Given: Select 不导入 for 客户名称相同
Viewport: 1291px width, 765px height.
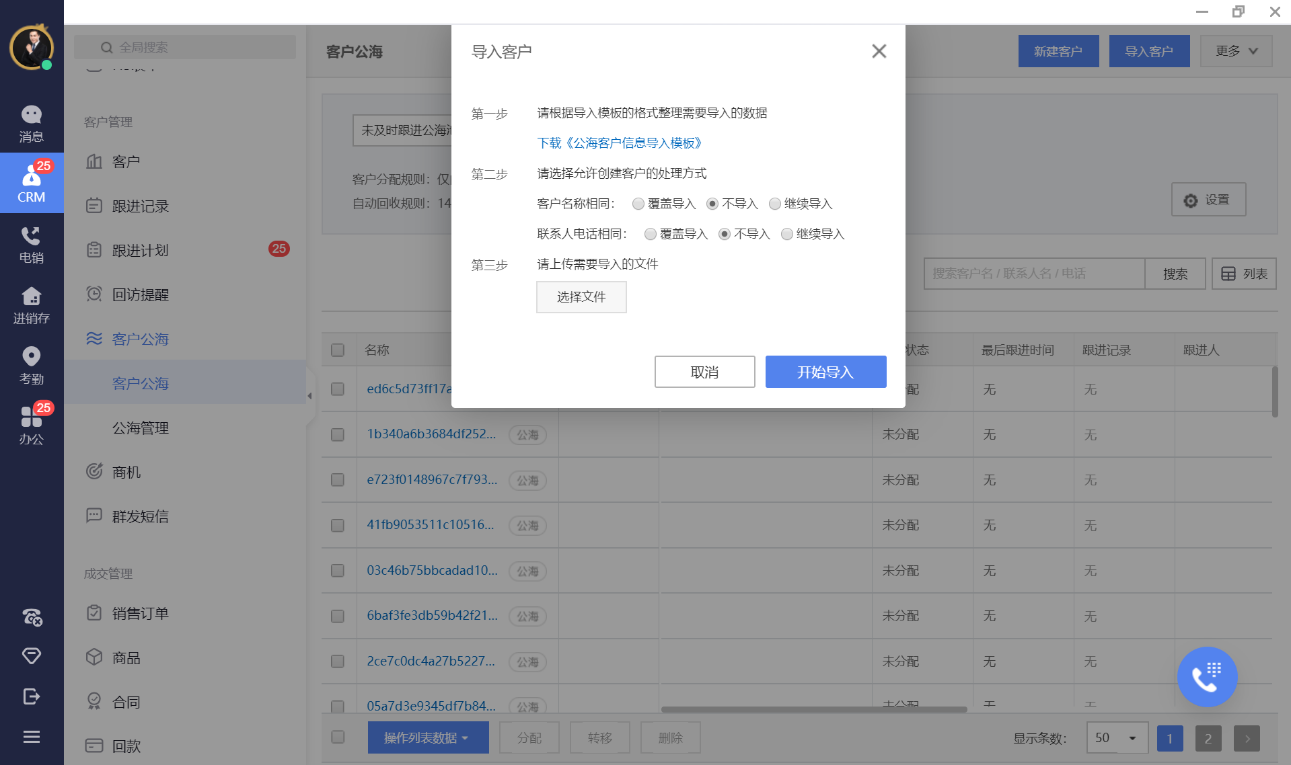Looking at the screenshot, I should pos(712,204).
